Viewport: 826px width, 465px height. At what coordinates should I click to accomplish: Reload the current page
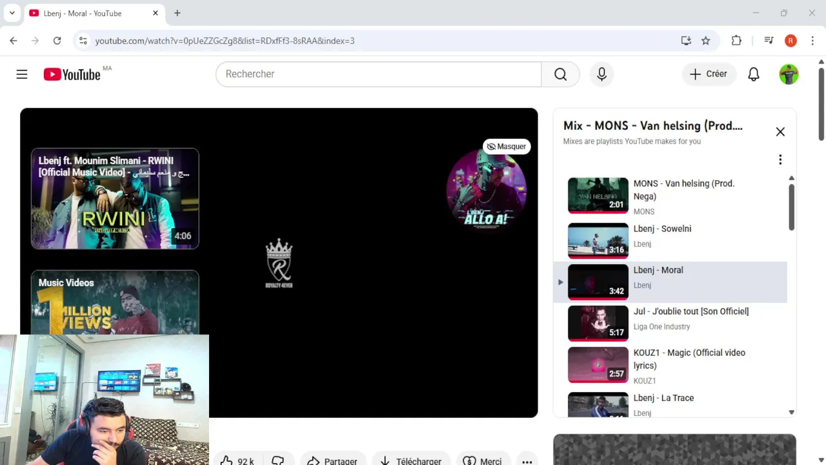57,41
